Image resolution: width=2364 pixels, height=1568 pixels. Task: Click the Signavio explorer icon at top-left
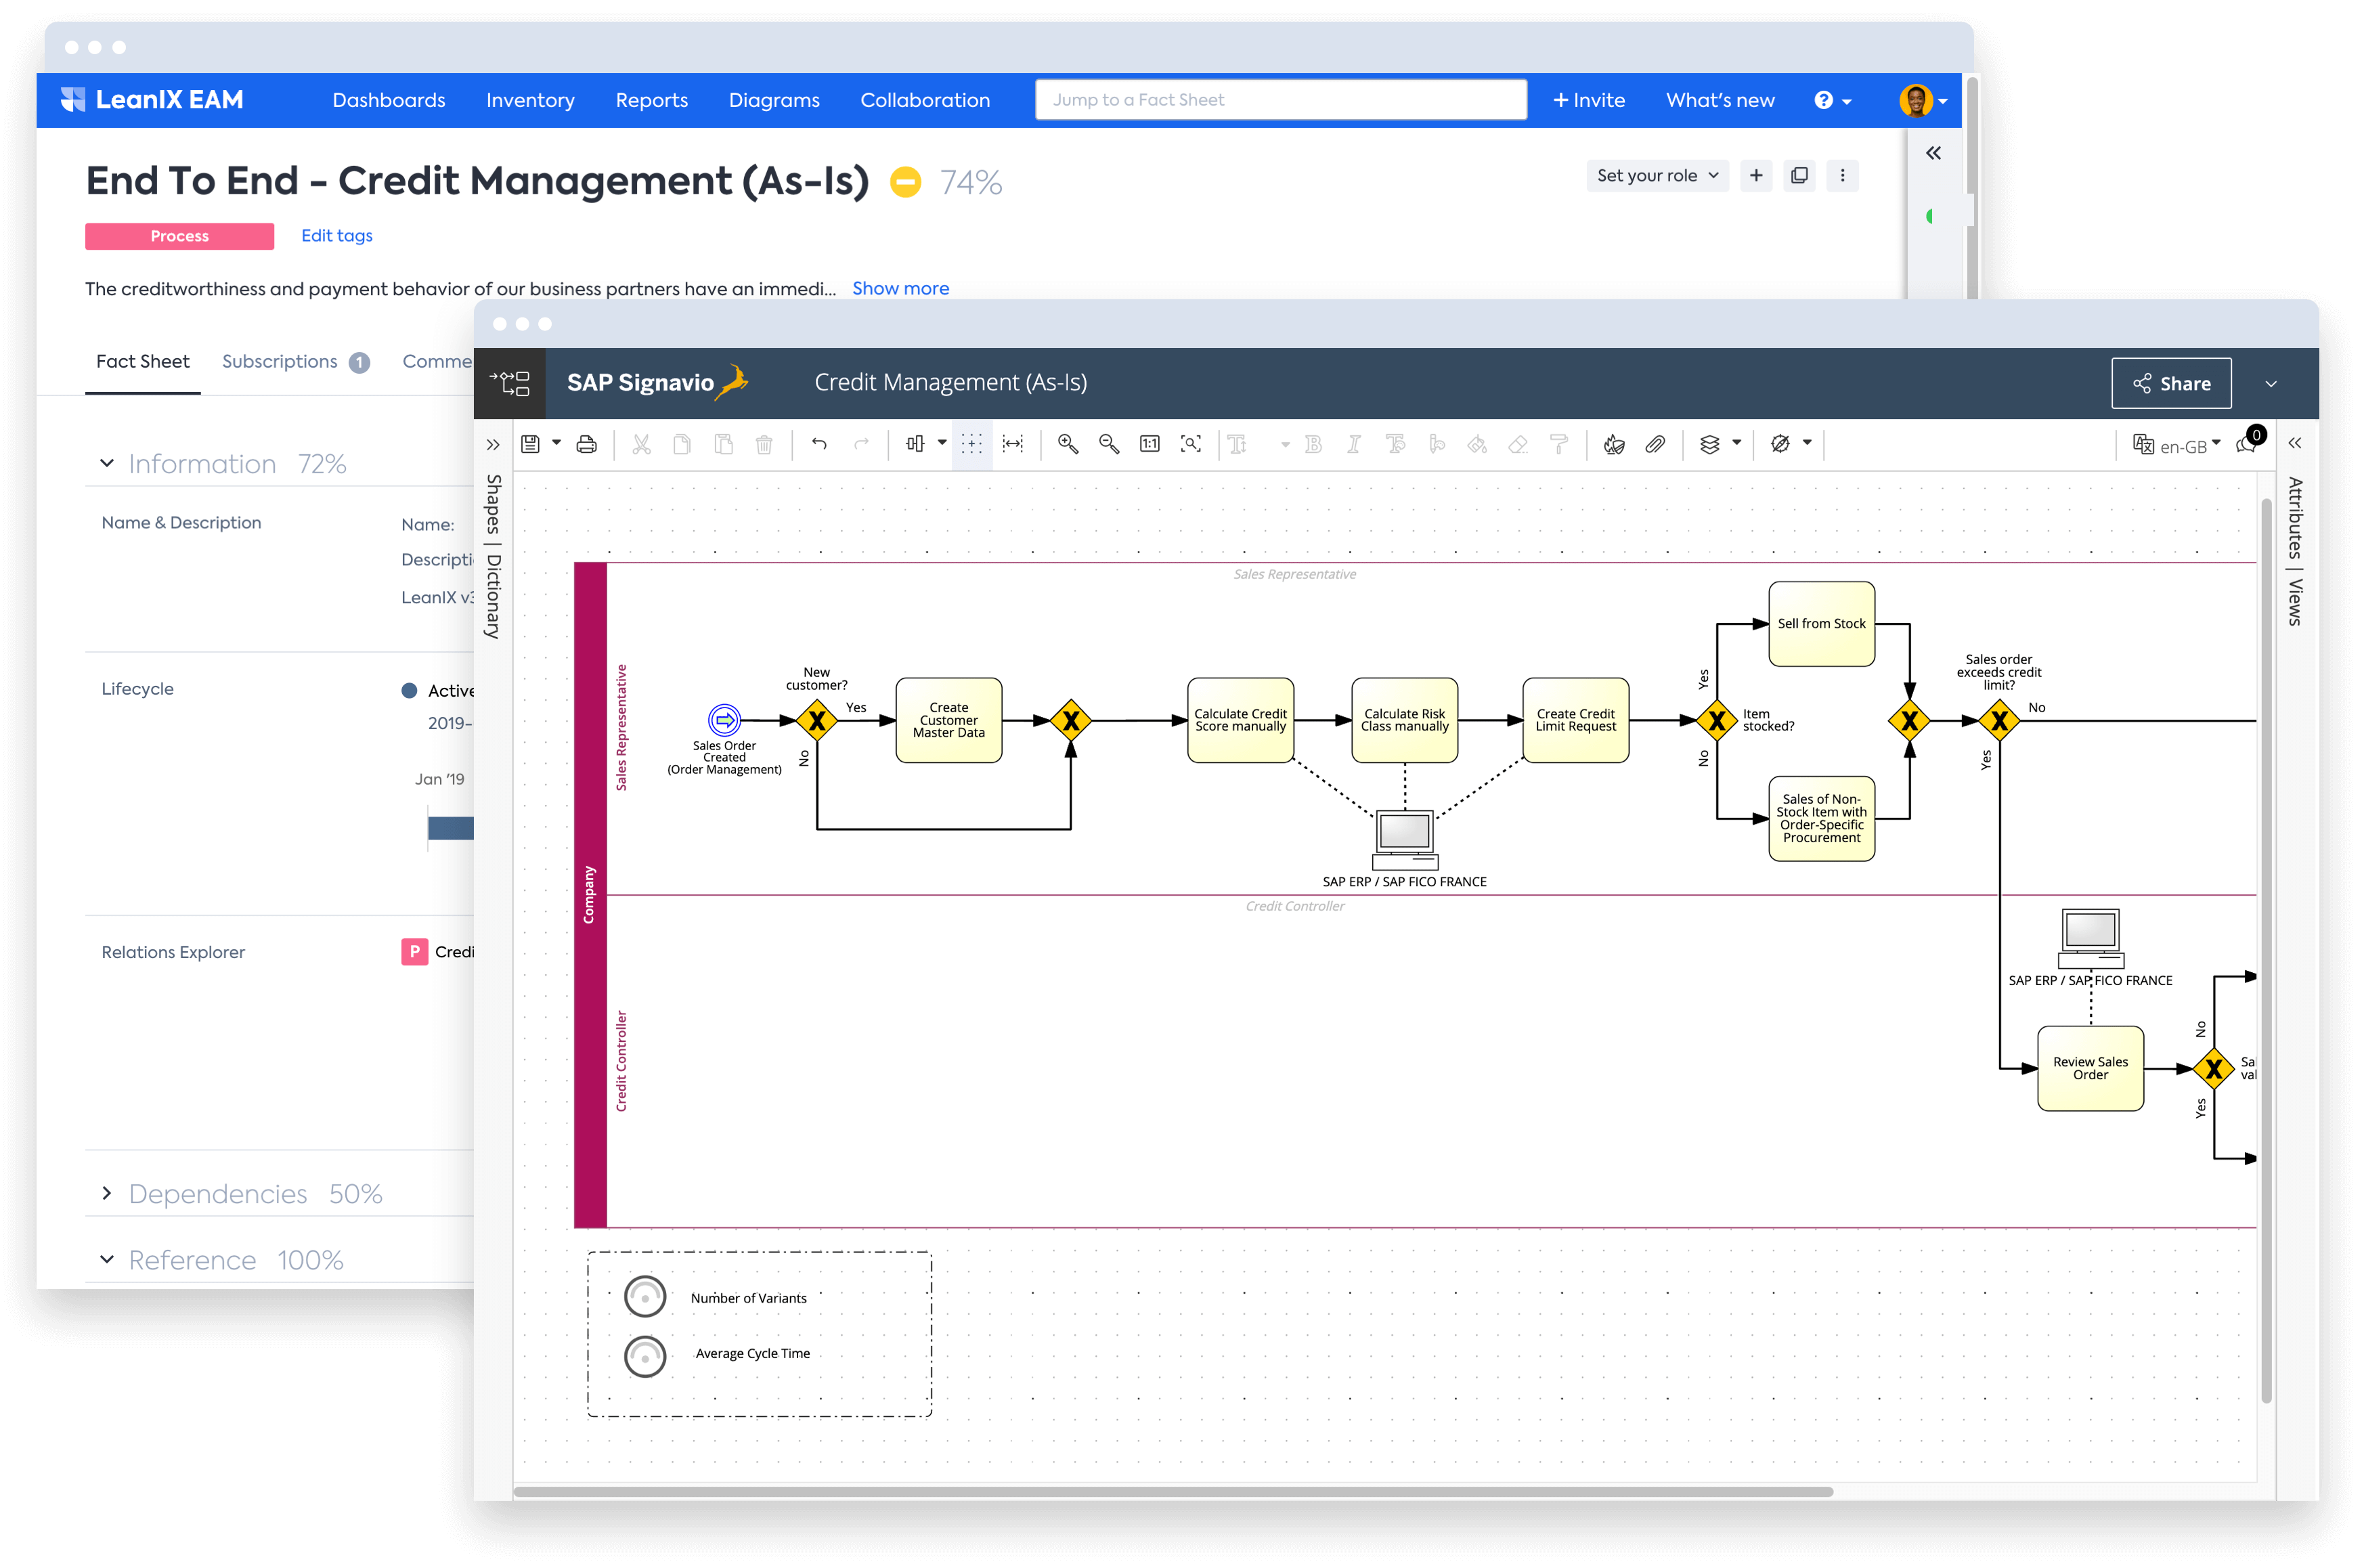click(x=509, y=383)
